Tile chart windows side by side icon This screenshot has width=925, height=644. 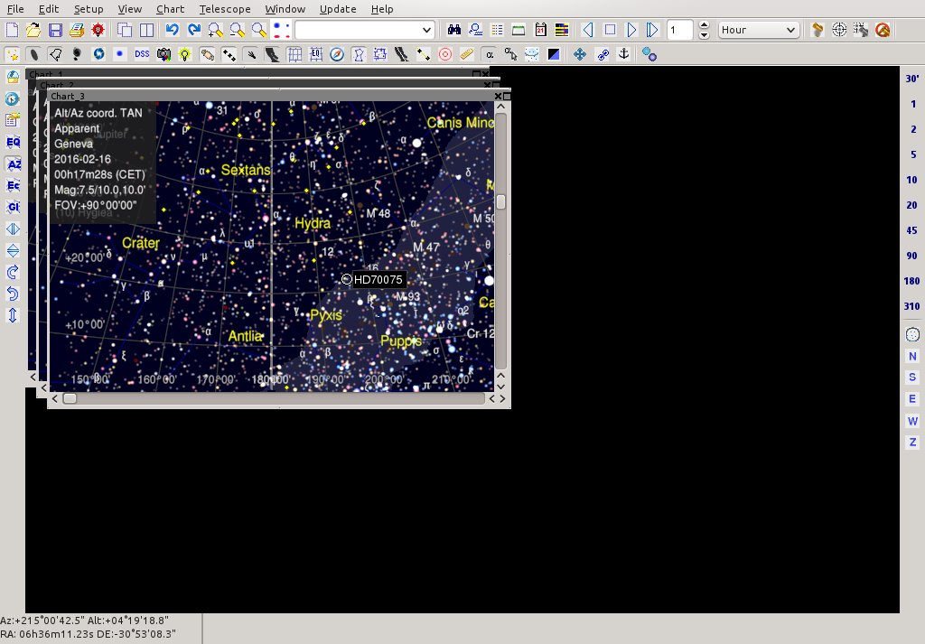tap(146, 30)
